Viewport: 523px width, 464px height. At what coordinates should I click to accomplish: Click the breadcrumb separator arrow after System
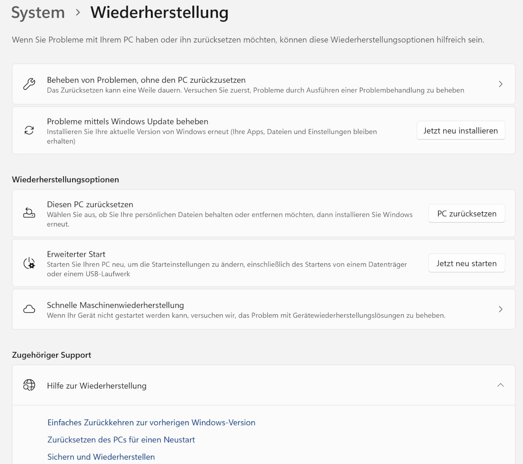click(x=78, y=13)
